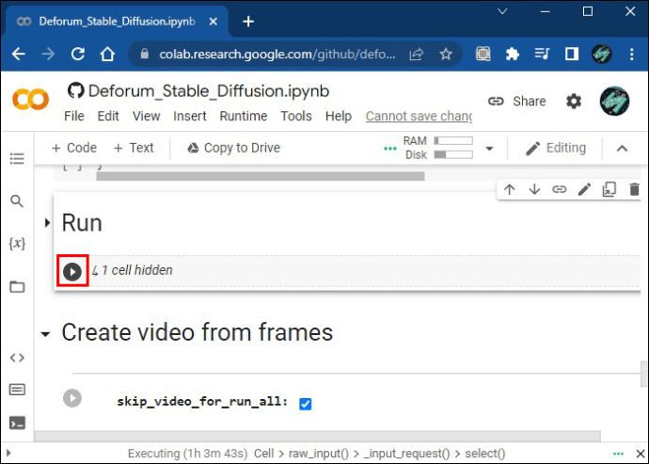Screen dimensions: 649x464
Task: Open the Chrome three-dot menu
Action: 632,54
